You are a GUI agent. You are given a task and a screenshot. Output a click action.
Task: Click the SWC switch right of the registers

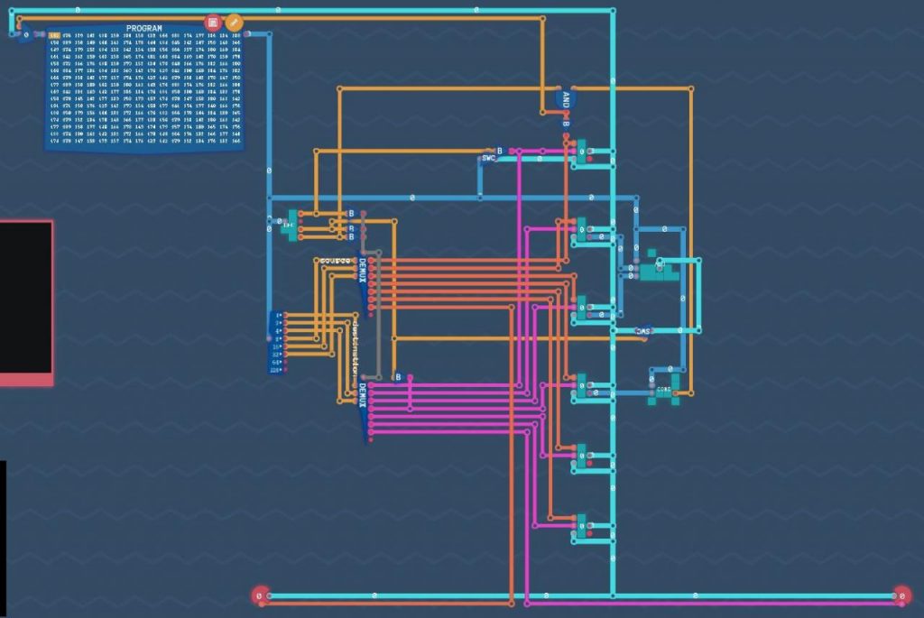tap(643, 331)
